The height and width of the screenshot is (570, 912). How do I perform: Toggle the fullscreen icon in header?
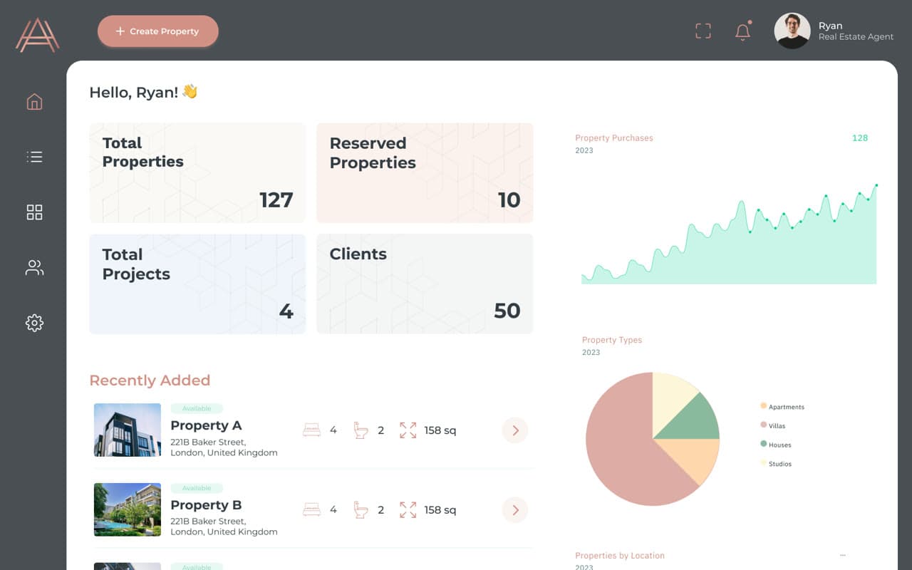point(703,31)
